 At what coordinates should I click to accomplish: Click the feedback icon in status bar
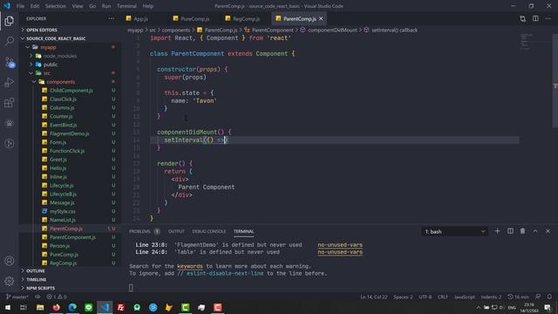[x=538, y=297]
